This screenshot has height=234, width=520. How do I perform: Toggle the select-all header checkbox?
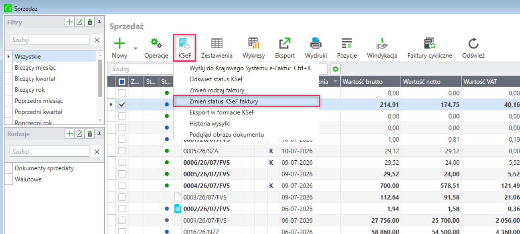[x=122, y=82]
